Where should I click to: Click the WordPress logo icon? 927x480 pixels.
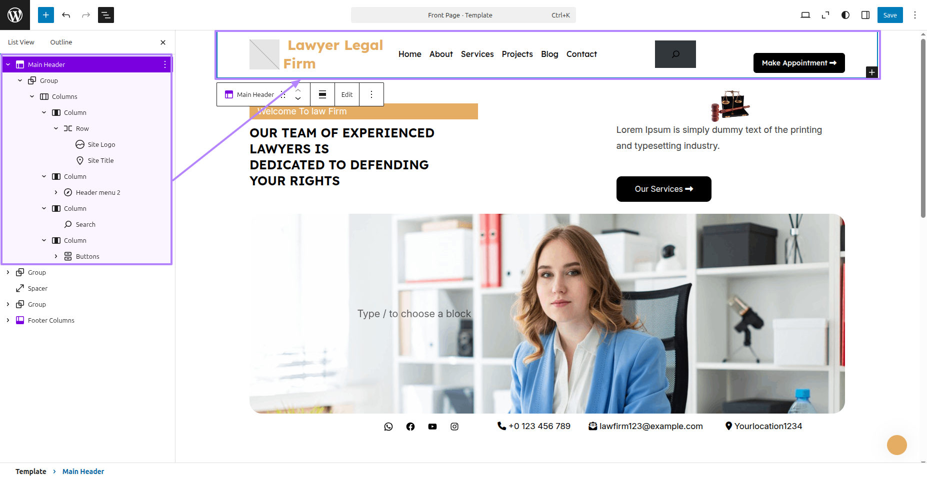(x=15, y=15)
